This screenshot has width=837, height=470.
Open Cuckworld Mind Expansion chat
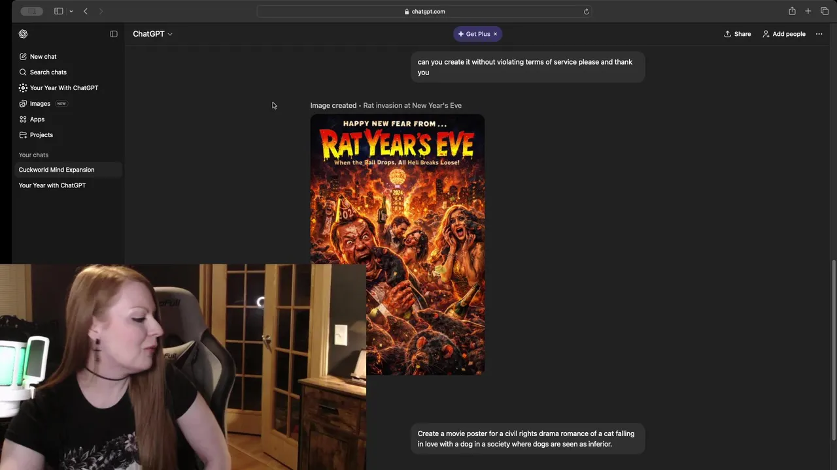67,170
